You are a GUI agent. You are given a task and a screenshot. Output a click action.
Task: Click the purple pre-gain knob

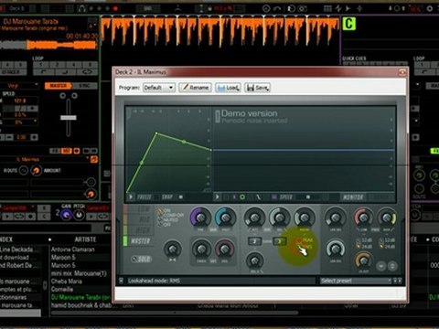coord(200,218)
